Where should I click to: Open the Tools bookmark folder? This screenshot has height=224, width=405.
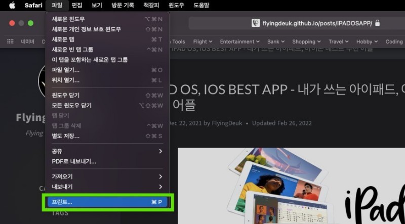tap(178, 41)
